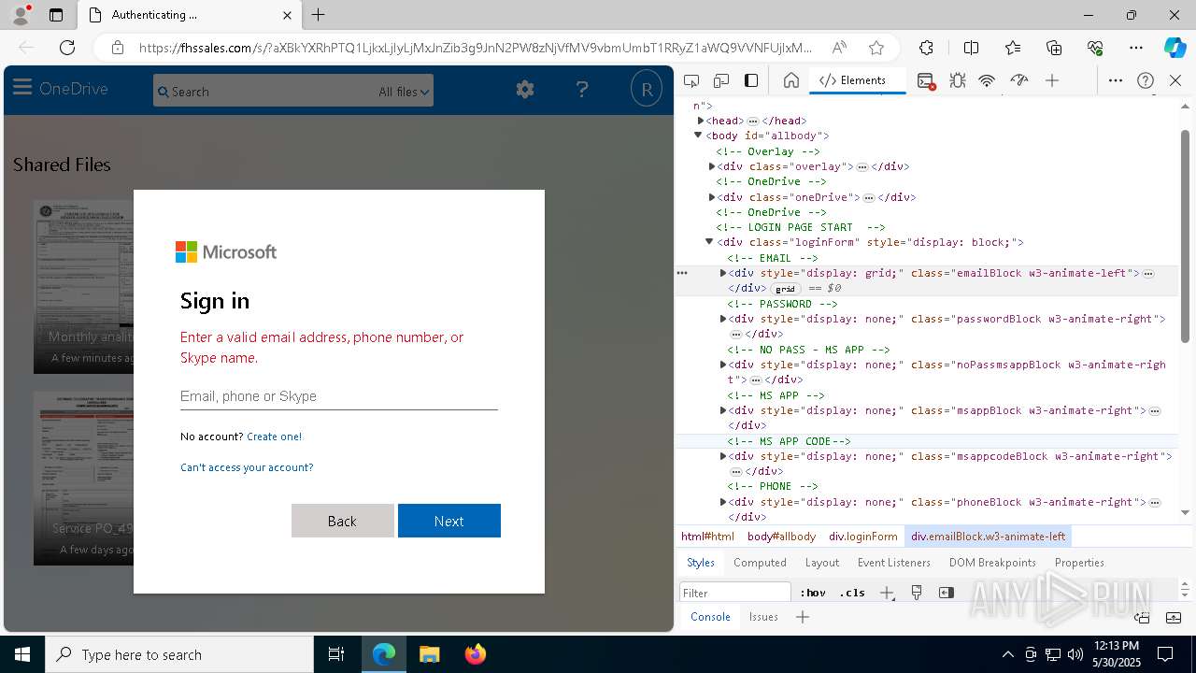Click the browser Refresh button
This screenshot has width=1196, height=673.
click(x=67, y=48)
